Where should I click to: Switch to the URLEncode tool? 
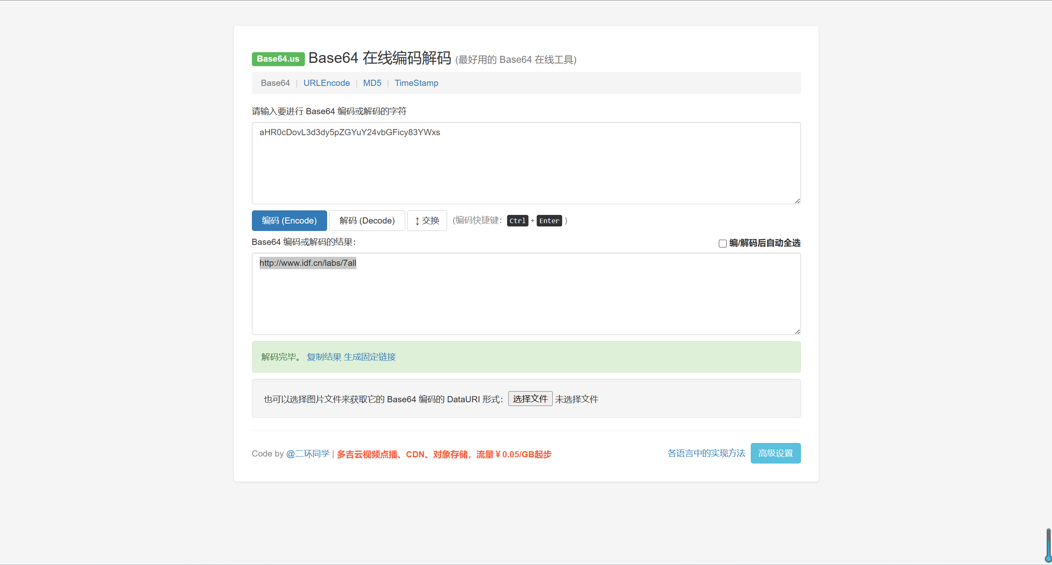(x=326, y=83)
